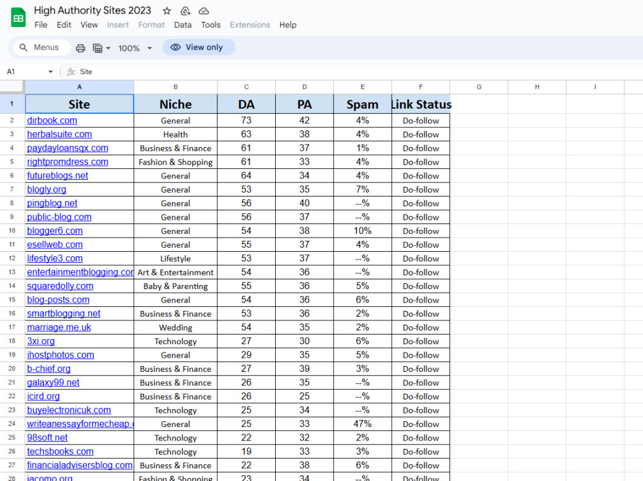Expand the filter views dropdown arrow
This screenshot has height=481, width=643.
[x=108, y=48]
